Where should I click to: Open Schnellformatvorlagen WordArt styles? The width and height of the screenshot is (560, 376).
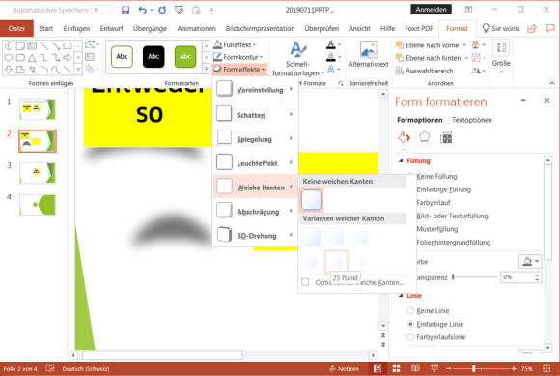(x=297, y=59)
